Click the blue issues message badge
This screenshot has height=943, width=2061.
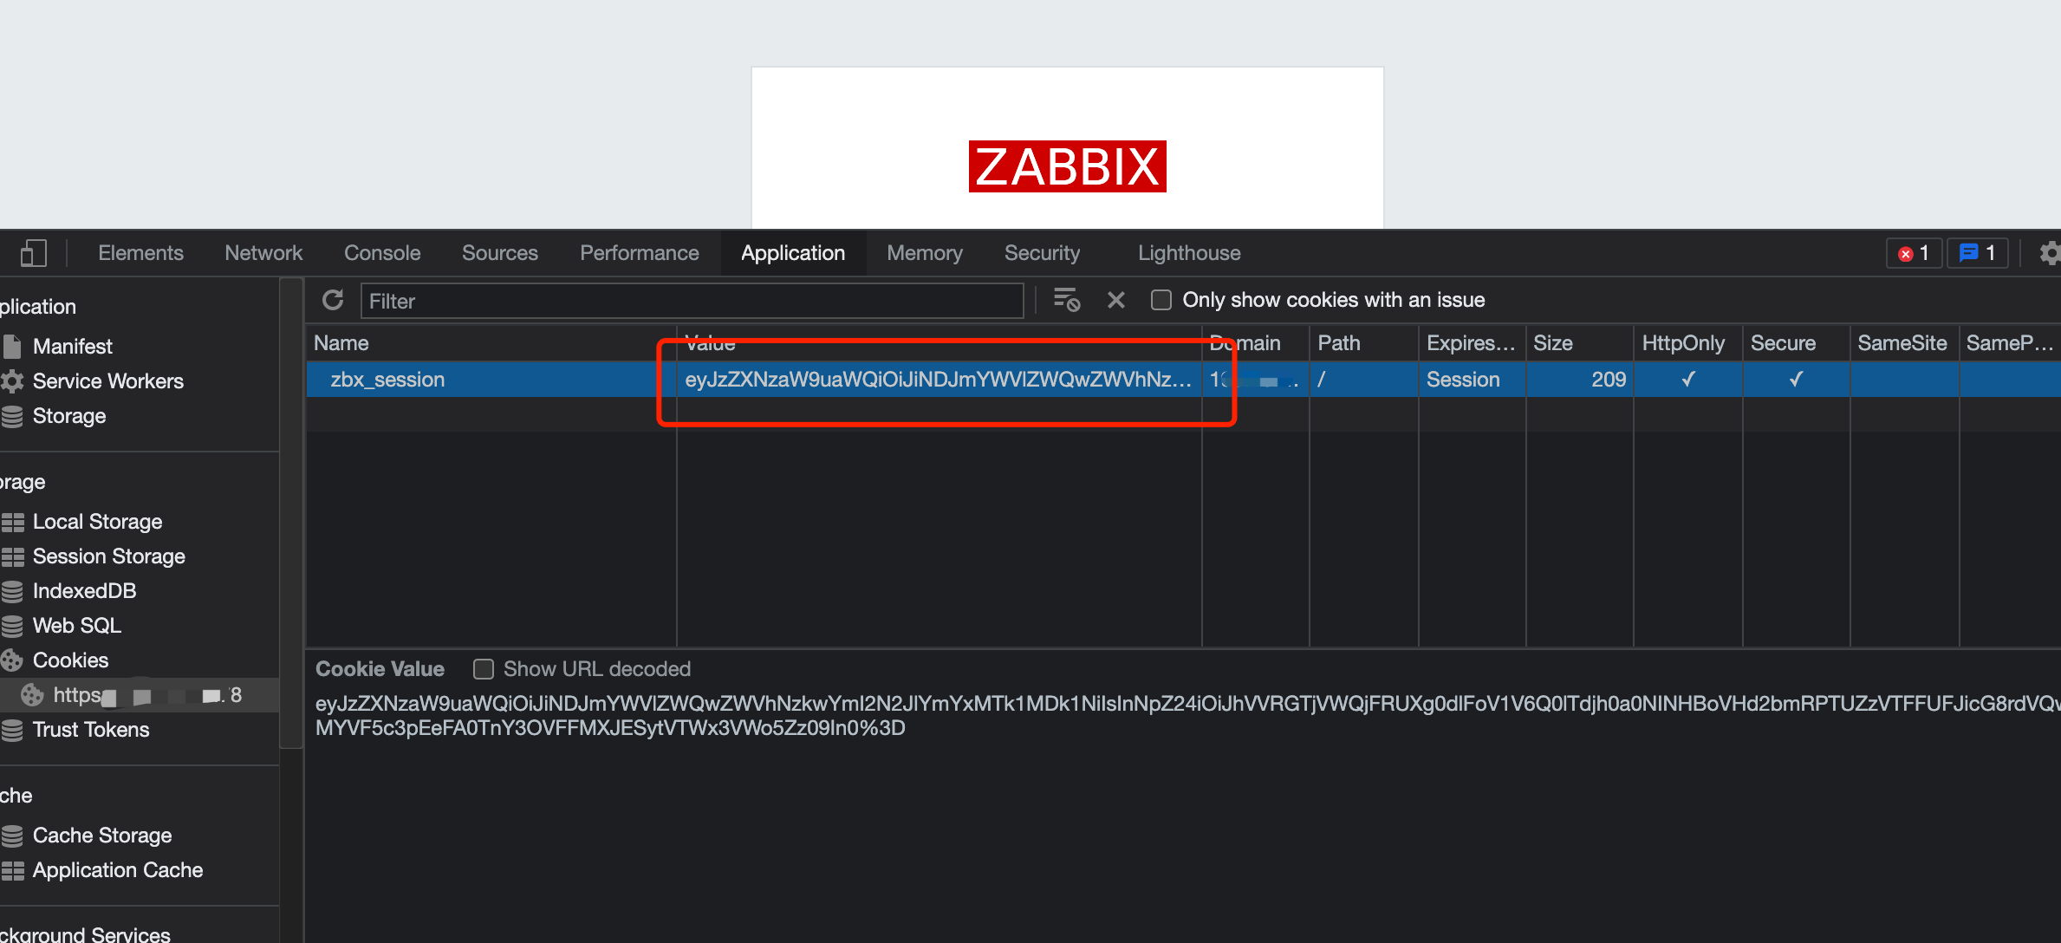pyautogui.click(x=1977, y=253)
